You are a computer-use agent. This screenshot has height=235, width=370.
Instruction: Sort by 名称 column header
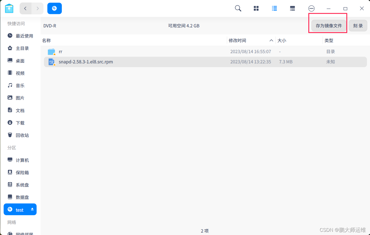[47, 41]
